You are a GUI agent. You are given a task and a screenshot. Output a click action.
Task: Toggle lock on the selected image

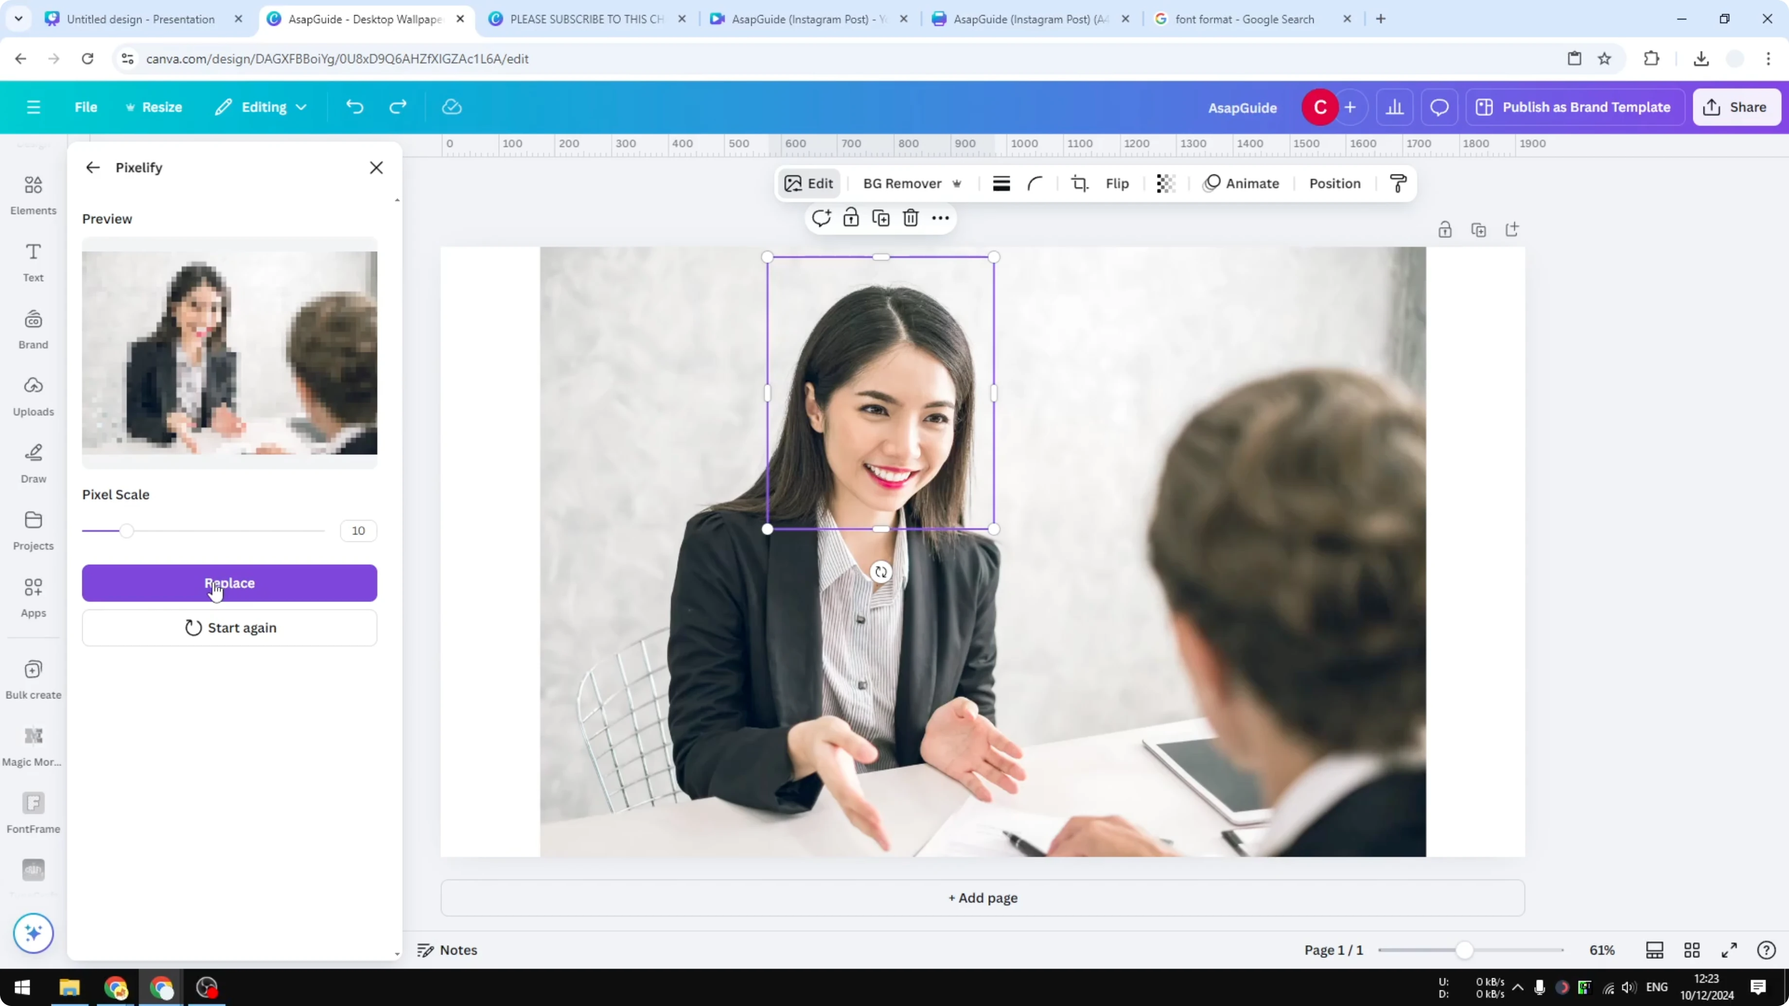pos(851,217)
